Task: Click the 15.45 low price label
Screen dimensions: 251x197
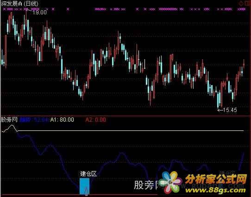Action: [230, 110]
